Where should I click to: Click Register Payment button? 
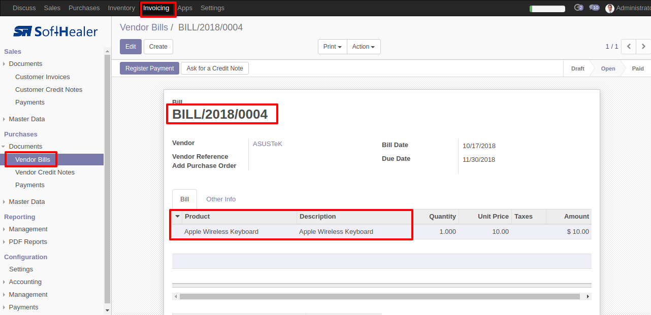[150, 68]
